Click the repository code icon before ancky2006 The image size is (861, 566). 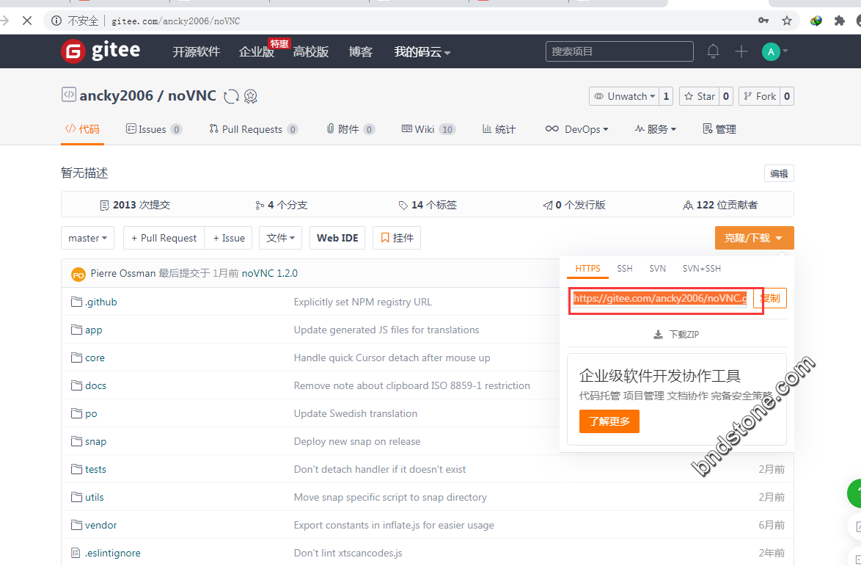(x=69, y=95)
